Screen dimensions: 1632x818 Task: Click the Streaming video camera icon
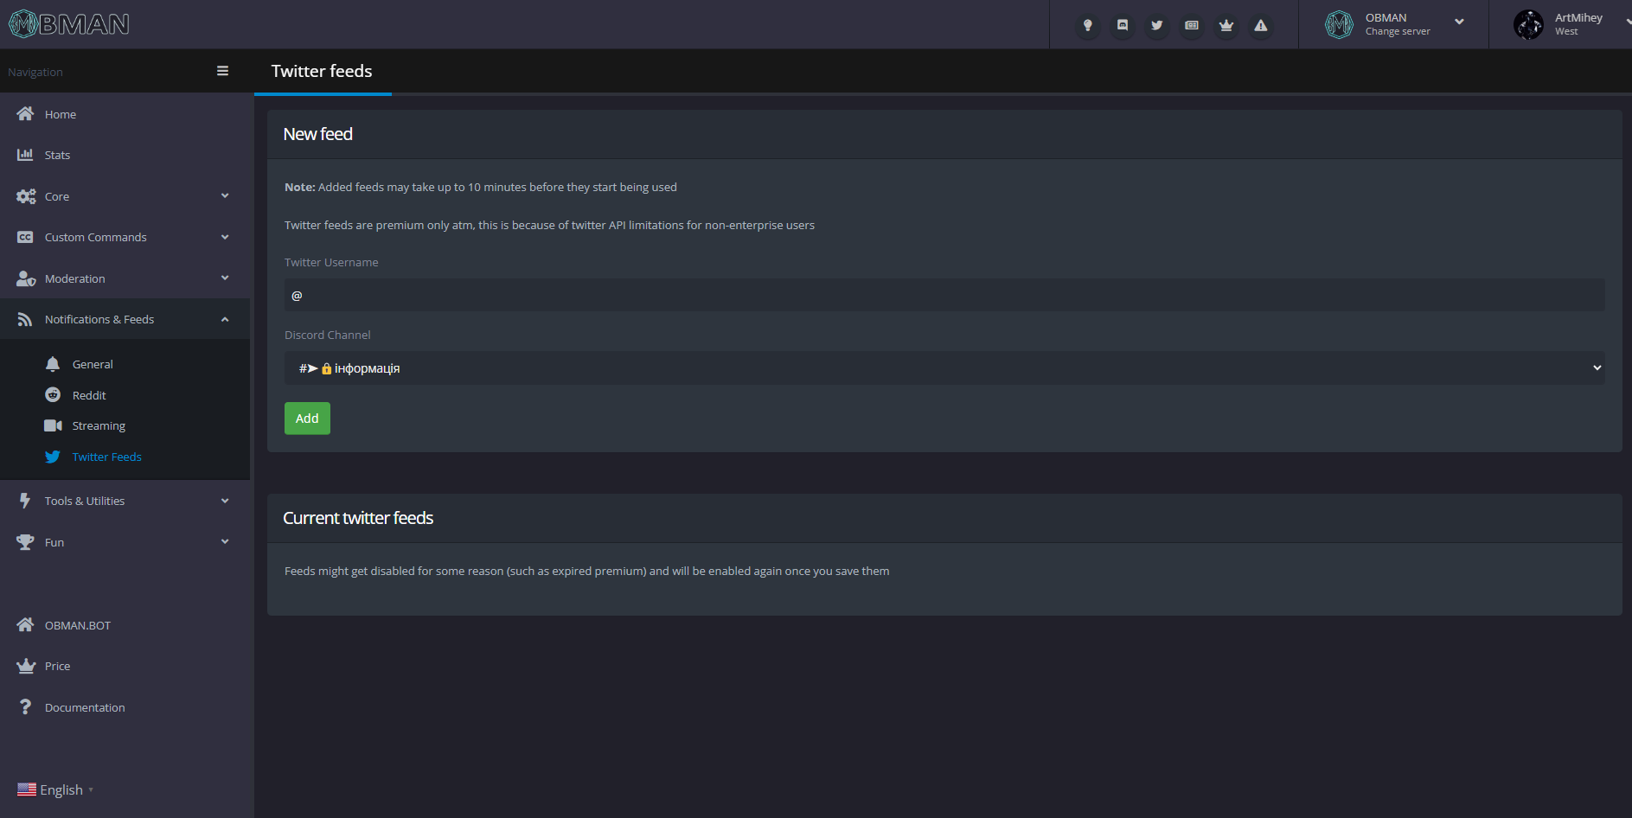[x=53, y=425]
